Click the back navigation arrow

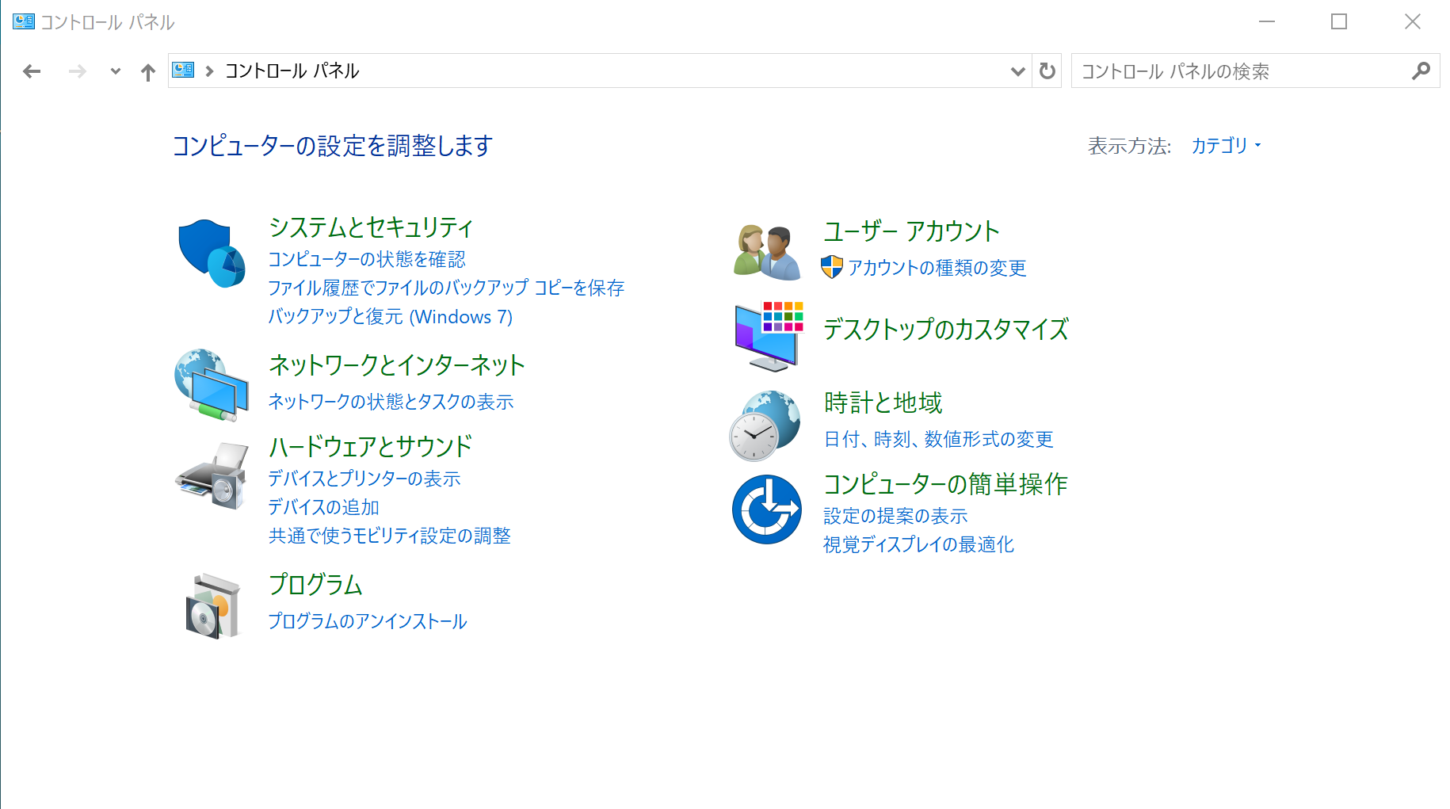point(32,72)
